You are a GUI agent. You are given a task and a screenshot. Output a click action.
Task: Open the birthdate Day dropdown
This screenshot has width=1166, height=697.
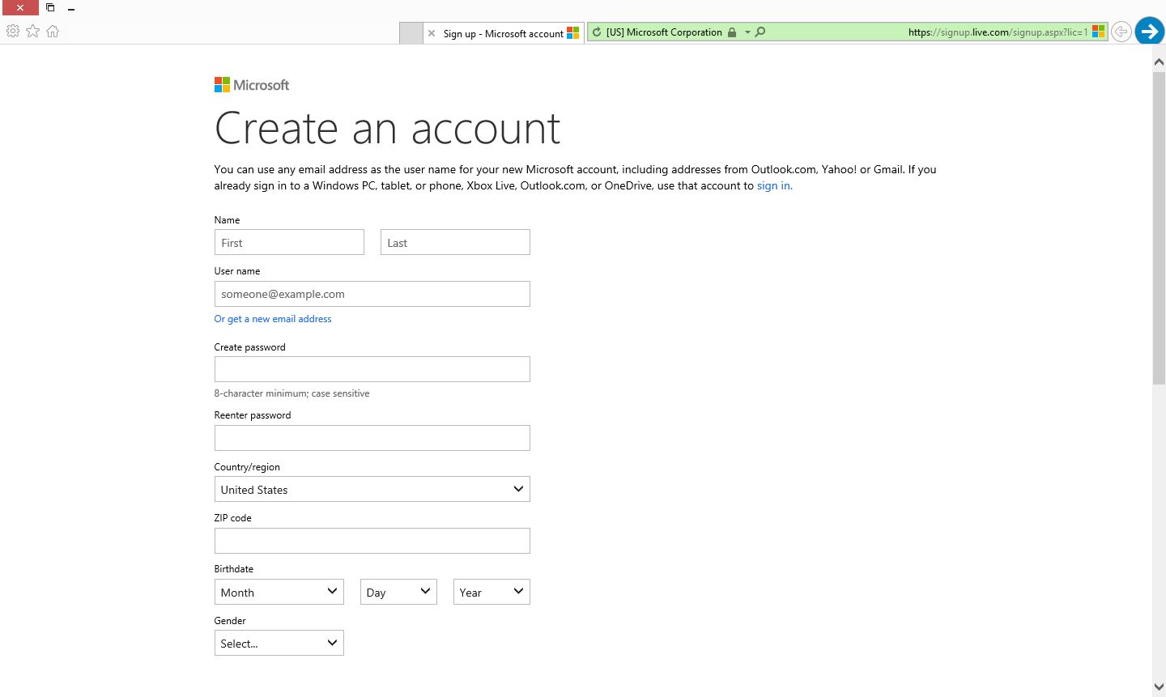(398, 592)
